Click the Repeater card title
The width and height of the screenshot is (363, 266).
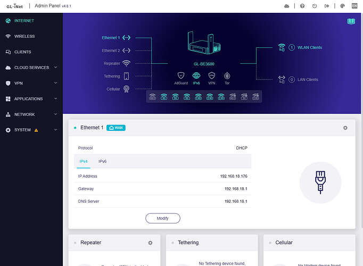coord(90,243)
